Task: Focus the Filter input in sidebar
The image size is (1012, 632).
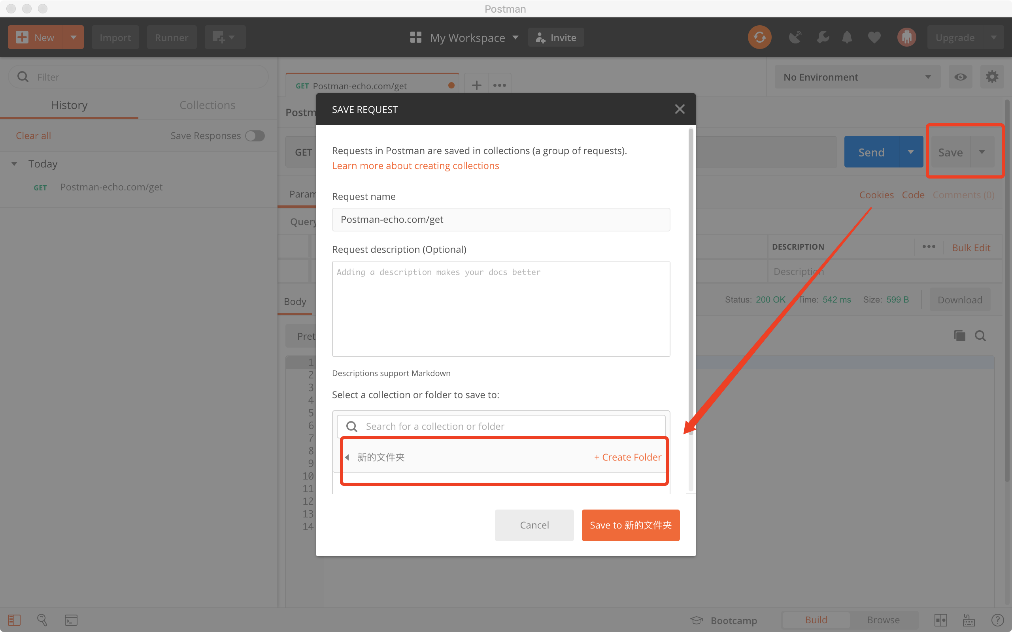Action: [x=138, y=77]
